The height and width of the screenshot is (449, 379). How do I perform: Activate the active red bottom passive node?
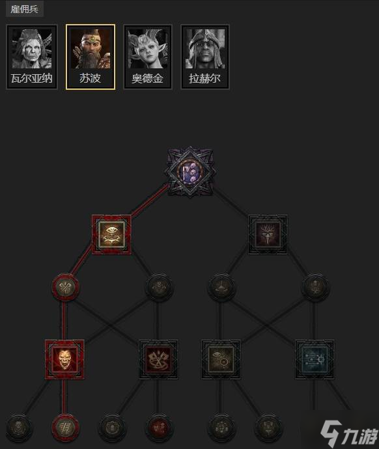click(65, 428)
